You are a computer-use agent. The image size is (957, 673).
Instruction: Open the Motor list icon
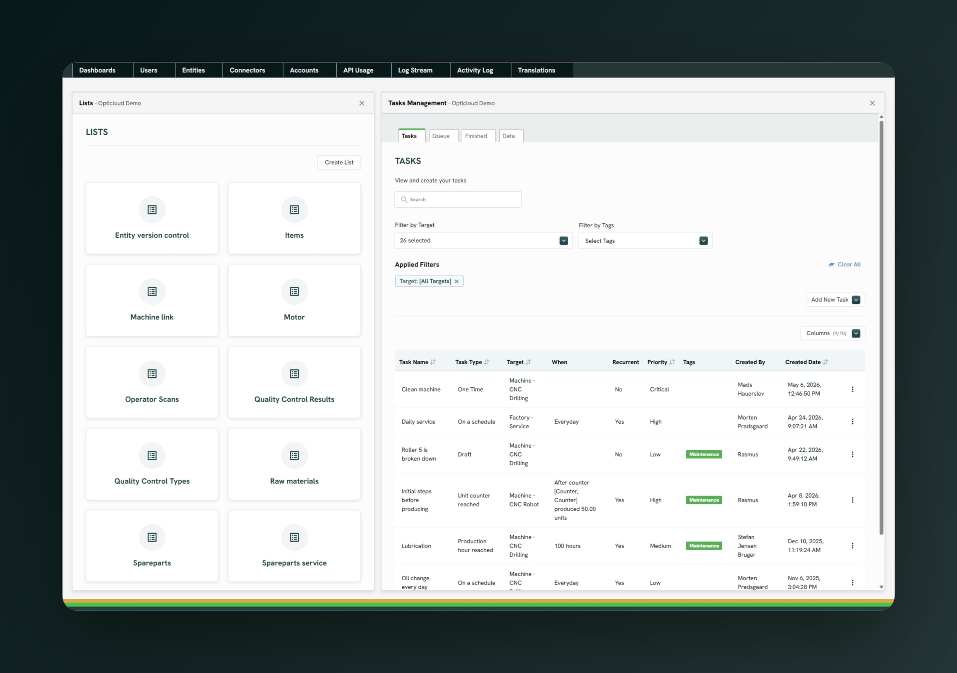(294, 291)
